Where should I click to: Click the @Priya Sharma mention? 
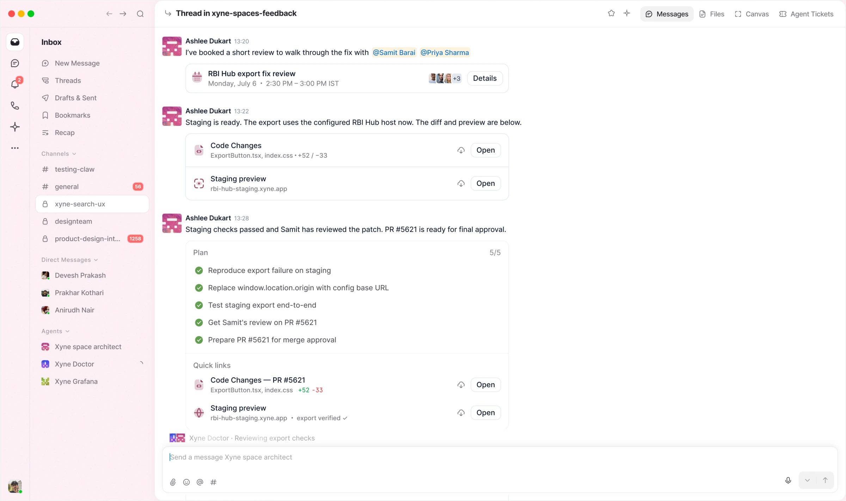coord(445,53)
